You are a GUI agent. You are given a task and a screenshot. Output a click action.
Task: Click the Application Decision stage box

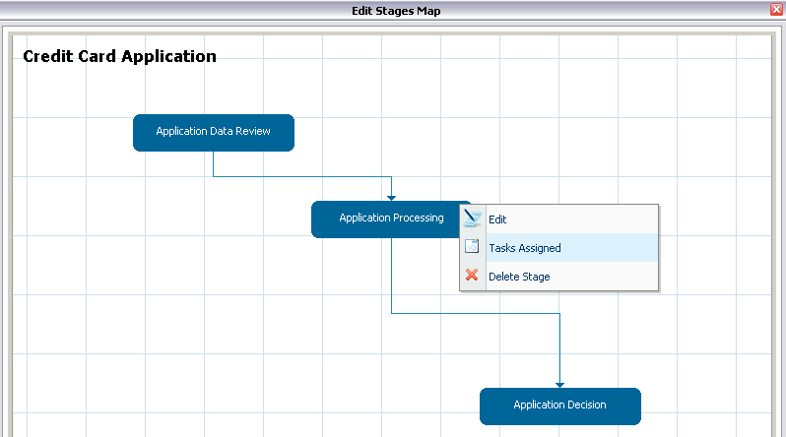(559, 406)
